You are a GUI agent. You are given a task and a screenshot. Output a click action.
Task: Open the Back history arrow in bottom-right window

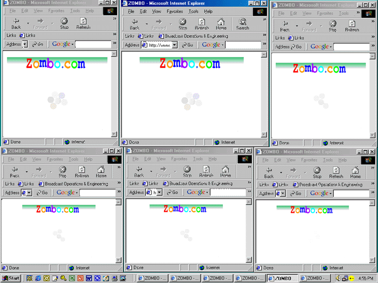281,173
